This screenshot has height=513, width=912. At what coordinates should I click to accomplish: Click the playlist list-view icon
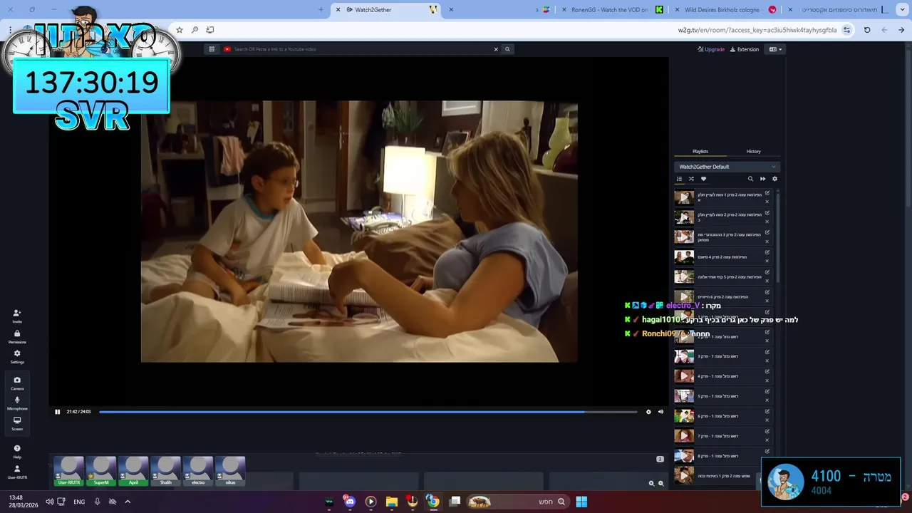click(679, 179)
